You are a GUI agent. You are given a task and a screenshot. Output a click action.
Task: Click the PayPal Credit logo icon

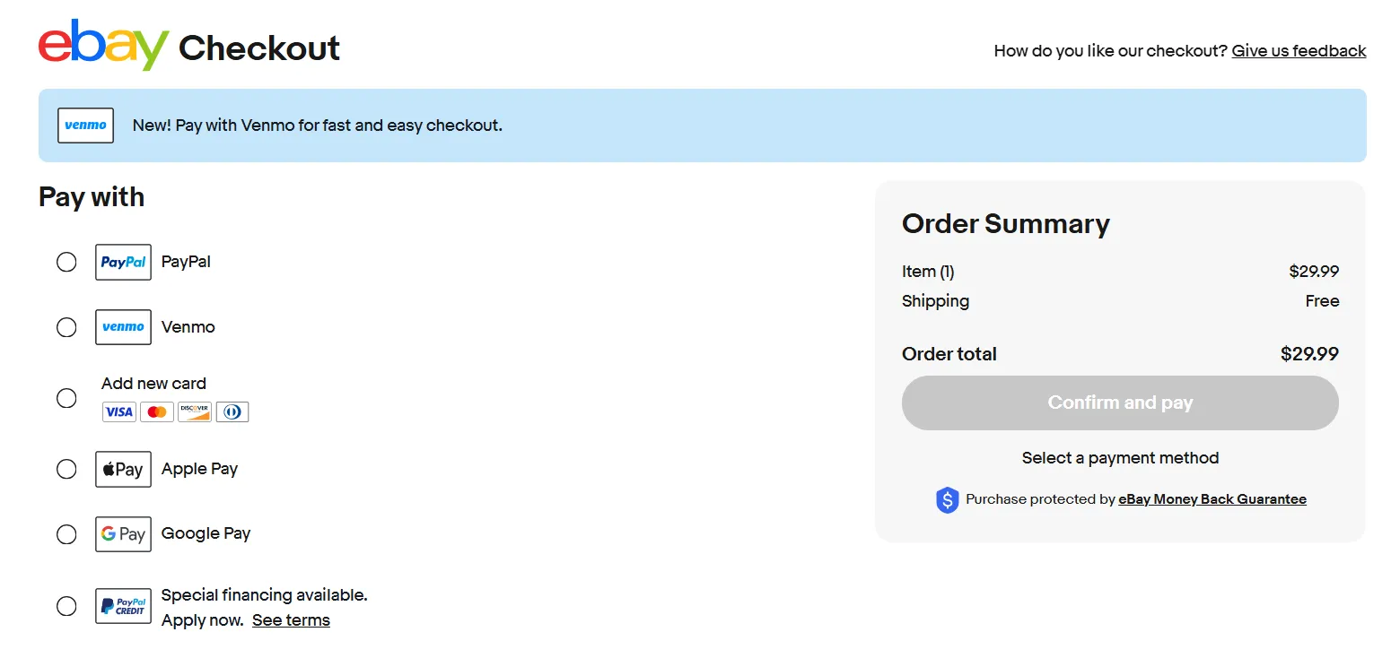pos(123,606)
